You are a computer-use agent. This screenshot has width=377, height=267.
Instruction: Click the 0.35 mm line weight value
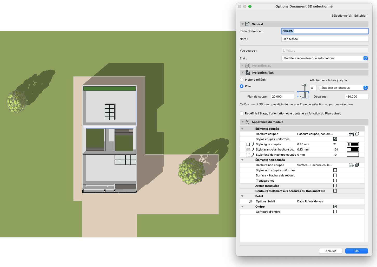click(x=303, y=144)
